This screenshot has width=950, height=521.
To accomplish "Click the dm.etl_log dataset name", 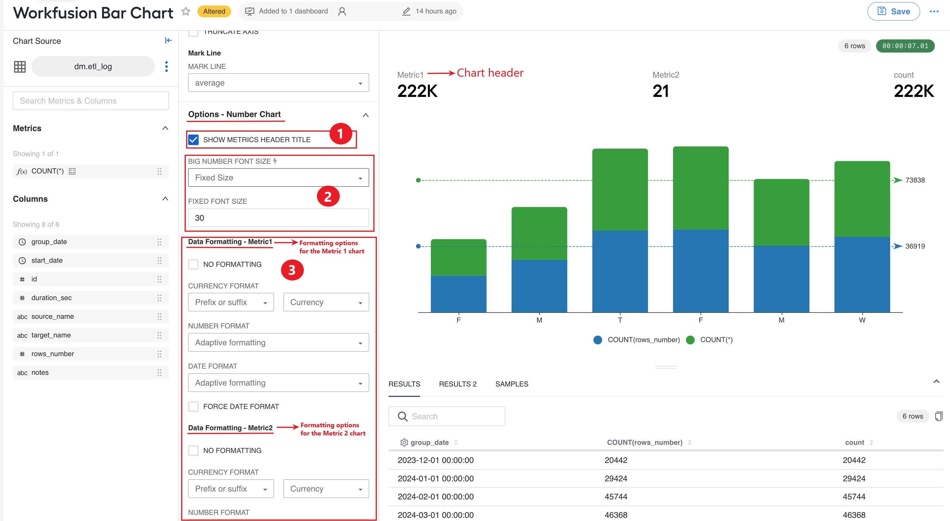I will [93, 66].
